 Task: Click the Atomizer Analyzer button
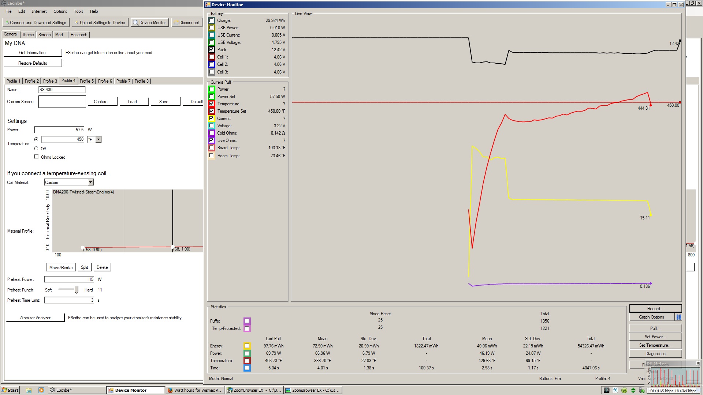click(x=35, y=318)
